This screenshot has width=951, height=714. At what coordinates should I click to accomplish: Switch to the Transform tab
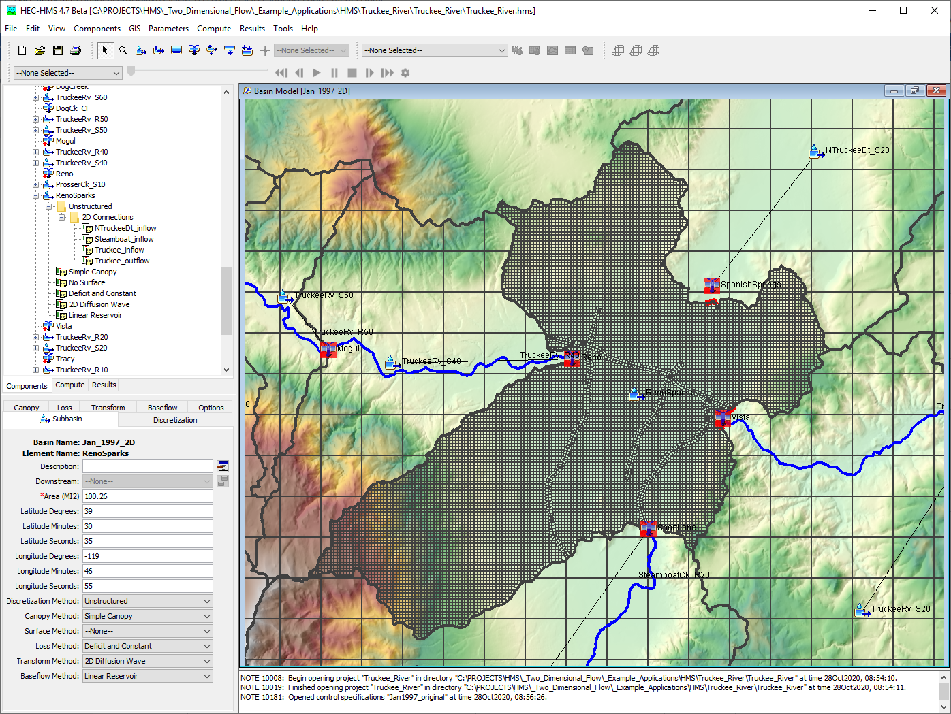[108, 408]
